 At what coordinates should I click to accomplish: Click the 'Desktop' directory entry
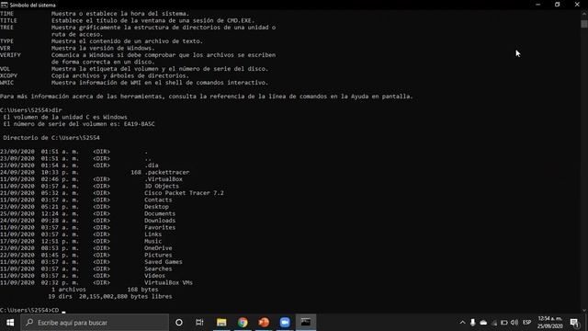(156, 207)
